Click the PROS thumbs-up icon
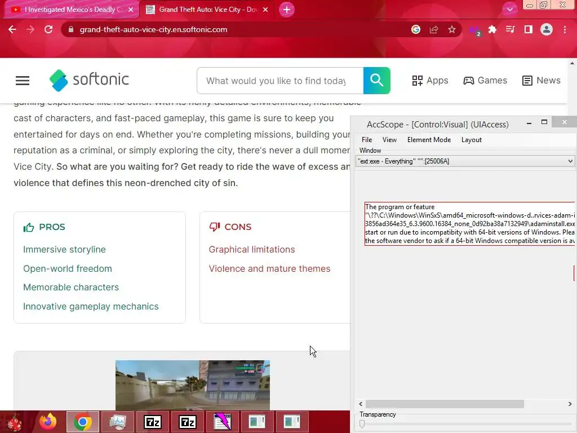 tap(28, 227)
